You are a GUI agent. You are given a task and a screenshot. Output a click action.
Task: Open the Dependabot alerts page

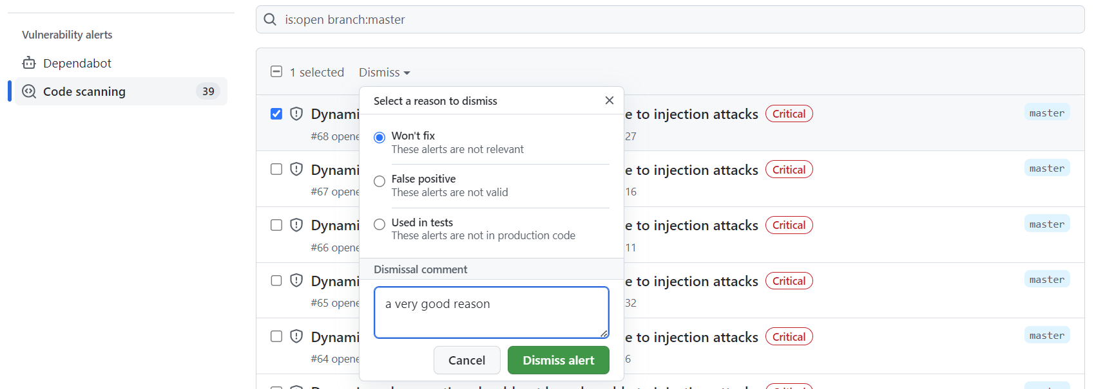click(x=77, y=63)
